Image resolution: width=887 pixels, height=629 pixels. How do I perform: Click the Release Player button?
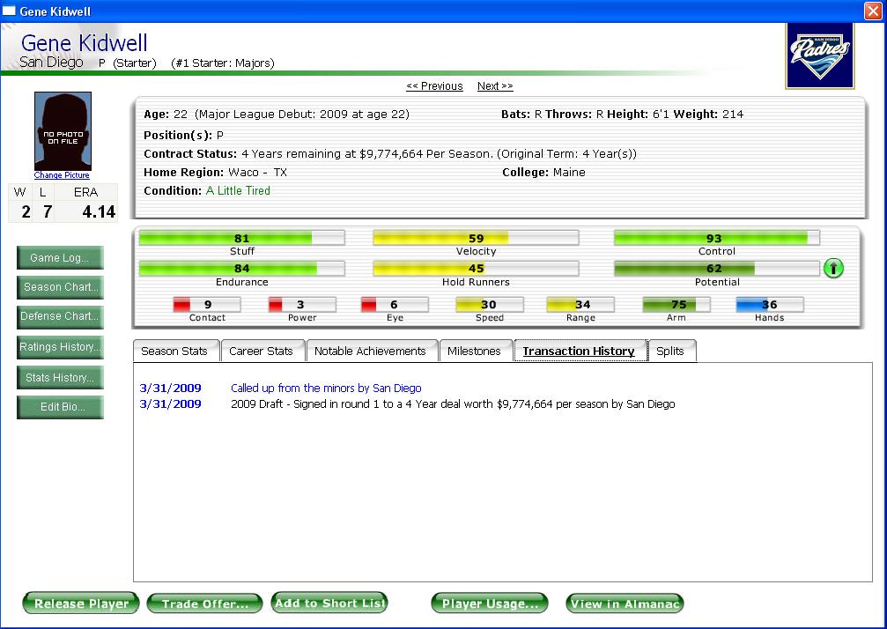(x=81, y=603)
